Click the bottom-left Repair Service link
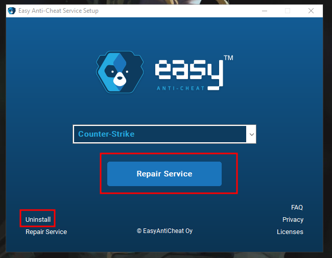Image resolution: width=332 pixels, height=258 pixels. [x=46, y=232]
